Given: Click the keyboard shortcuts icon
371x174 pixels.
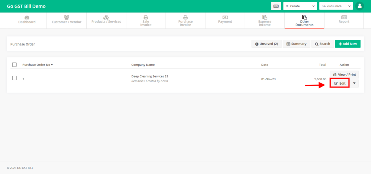Looking at the screenshot, I should 276,6.
